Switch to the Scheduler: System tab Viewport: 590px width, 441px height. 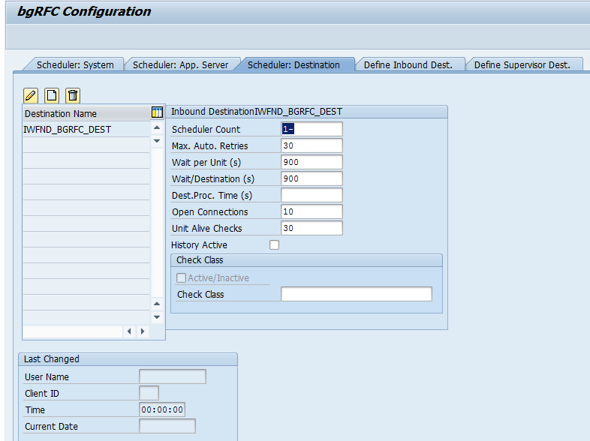tap(74, 65)
